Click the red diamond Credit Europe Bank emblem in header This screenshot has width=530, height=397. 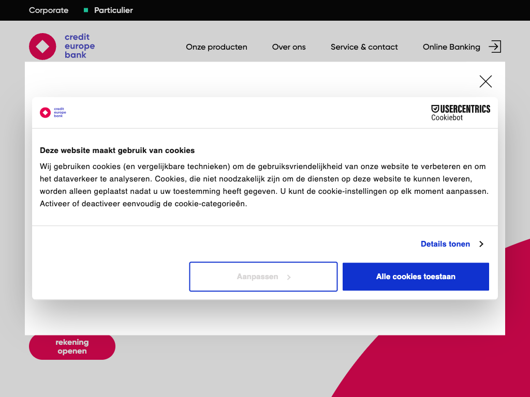[42, 47]
